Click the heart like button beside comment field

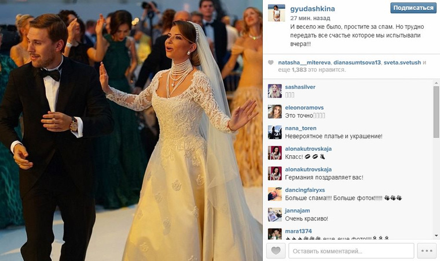coord(276,251)
